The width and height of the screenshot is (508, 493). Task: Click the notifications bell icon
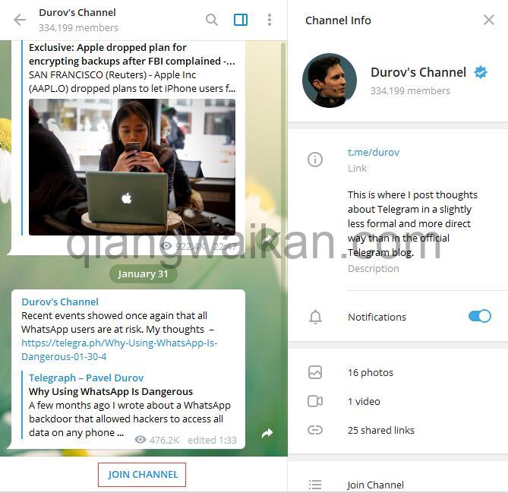(x=315, y=317)
